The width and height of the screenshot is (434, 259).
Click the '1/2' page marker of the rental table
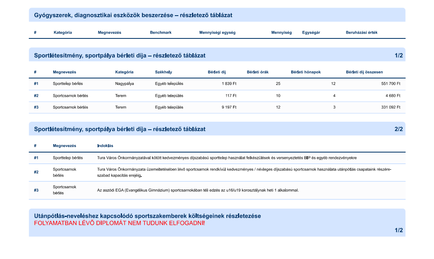398,56
